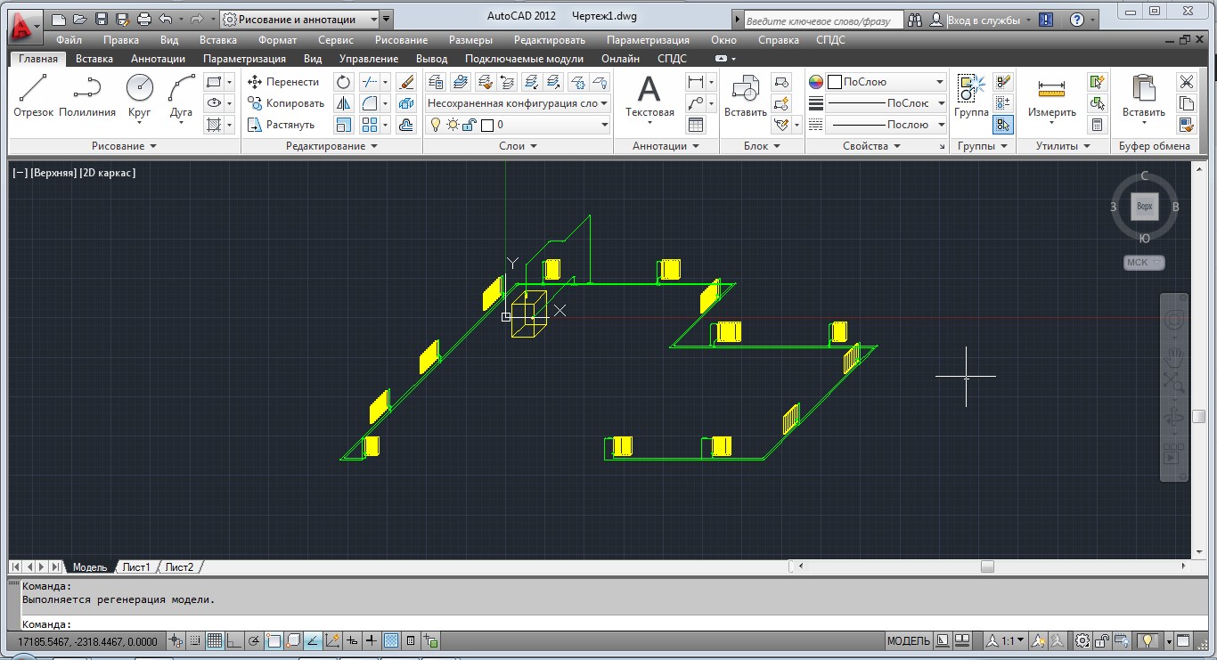The width and height of the screenshot is (1217, 660).
Task: Open the МСК coordinate system dropdown
Action: point(1144,262)
